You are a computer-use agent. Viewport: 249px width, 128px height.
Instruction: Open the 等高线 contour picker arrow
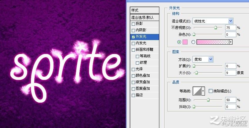click(203, 91)
